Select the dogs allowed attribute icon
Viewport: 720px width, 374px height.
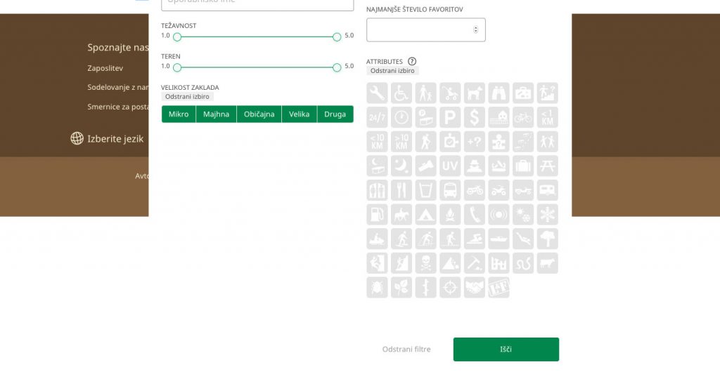(474, 93)
